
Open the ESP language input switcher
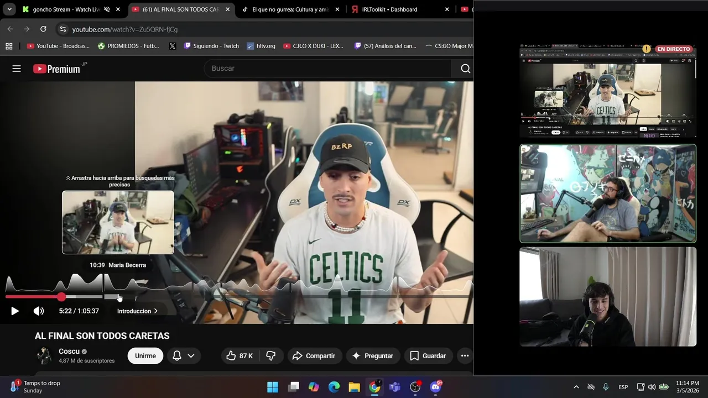tap(623, 387)
